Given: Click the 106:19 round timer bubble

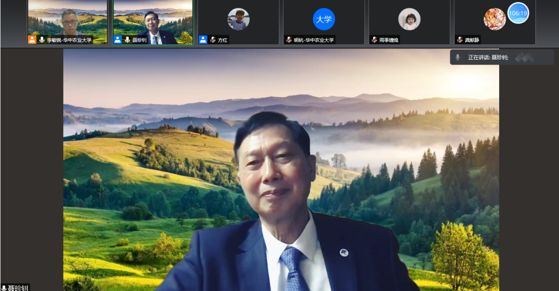Looking at the screenshot, I should 517,13.
